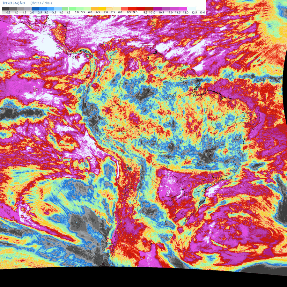Click the '9.5' legend value
This screenshot has height=287, width=287.
(145, 12)
